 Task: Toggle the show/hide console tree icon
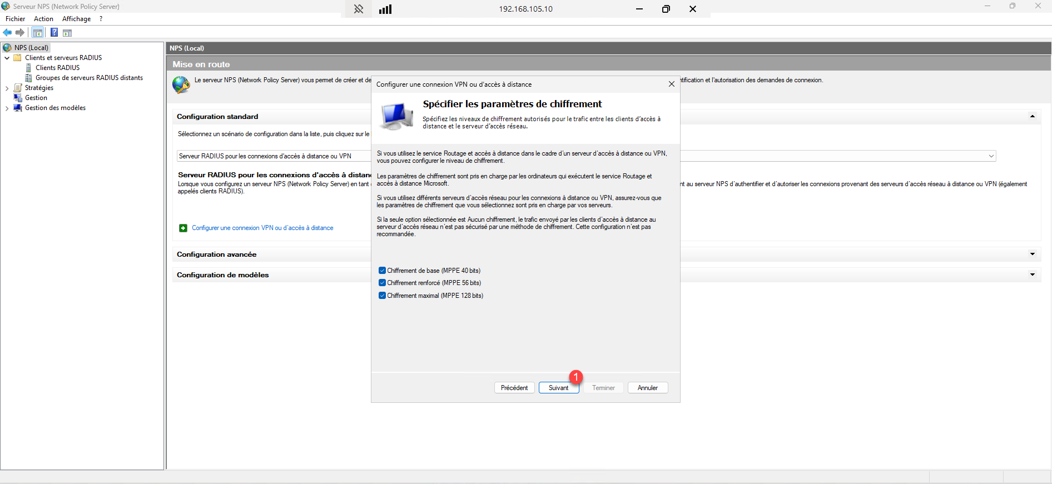click(x=38, y=33)
